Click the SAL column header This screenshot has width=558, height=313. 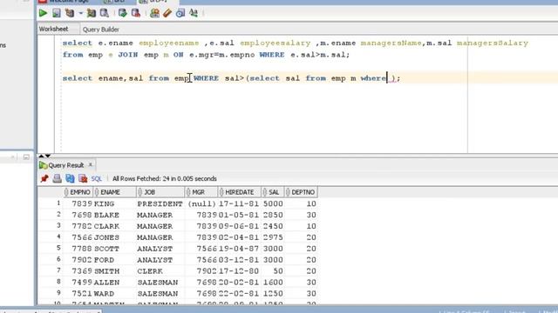tap(273, 192)
